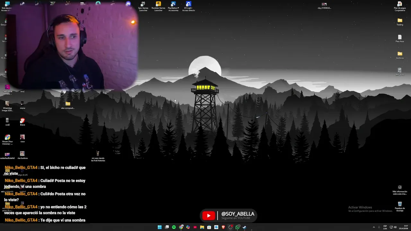Open the Archivos folder
The height and width of the screenshot is (231, 411).
pos(400,55)
